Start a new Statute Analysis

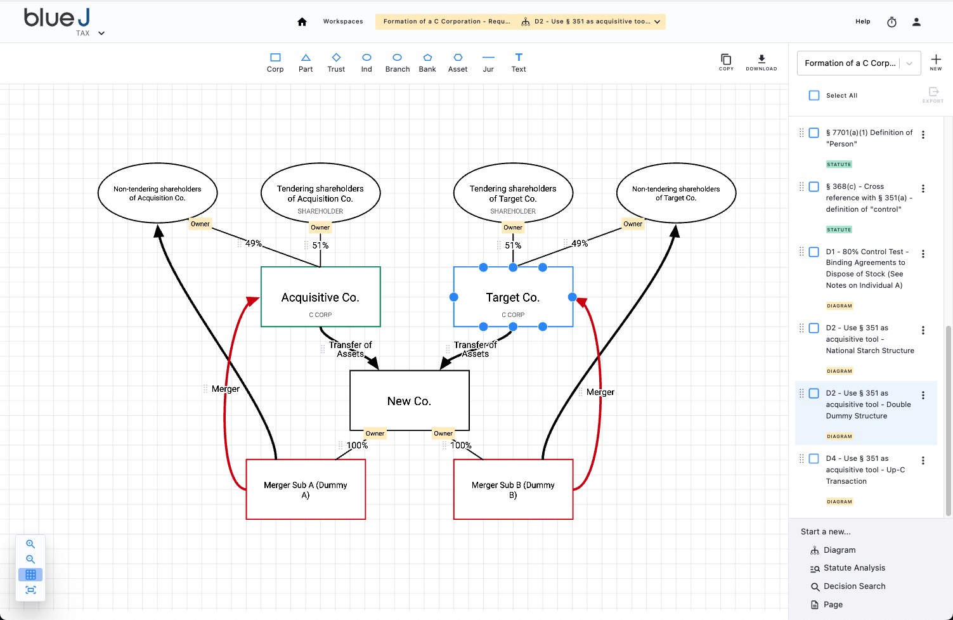[854, 567]
